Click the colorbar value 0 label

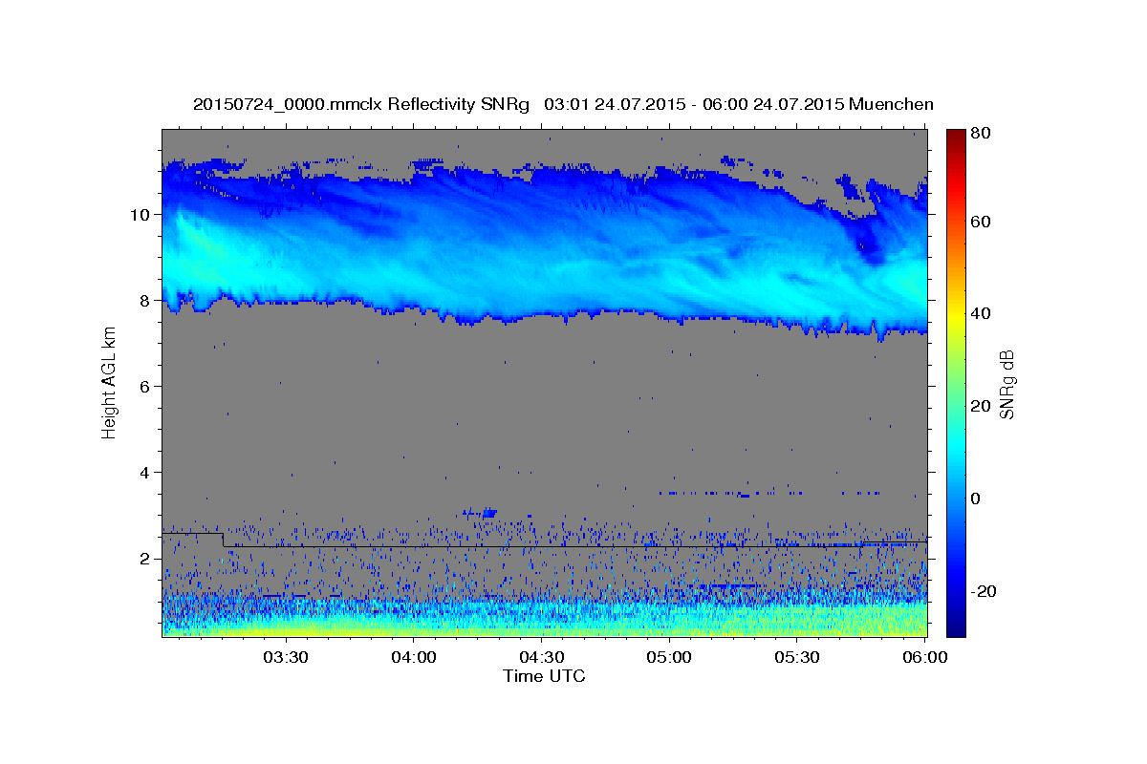point(976,499)
